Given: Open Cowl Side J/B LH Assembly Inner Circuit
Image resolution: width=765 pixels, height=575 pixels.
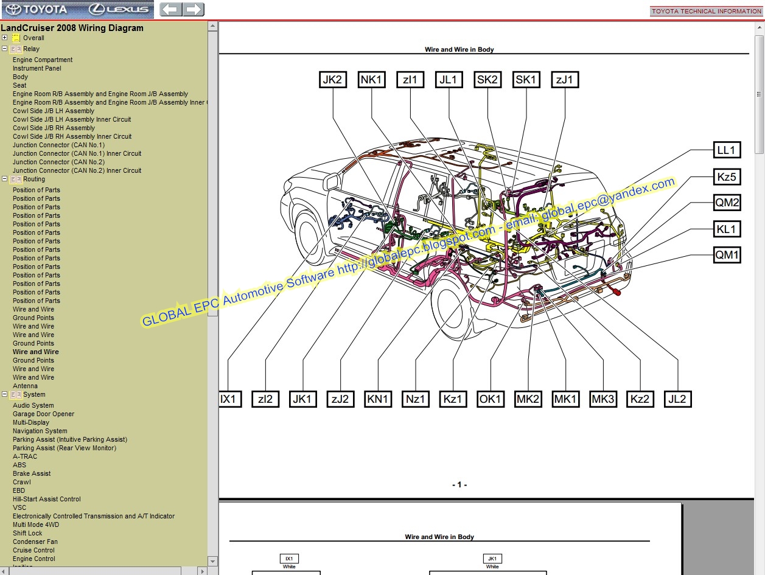Looking at the screenshot, I should click(x=72, y=119).
